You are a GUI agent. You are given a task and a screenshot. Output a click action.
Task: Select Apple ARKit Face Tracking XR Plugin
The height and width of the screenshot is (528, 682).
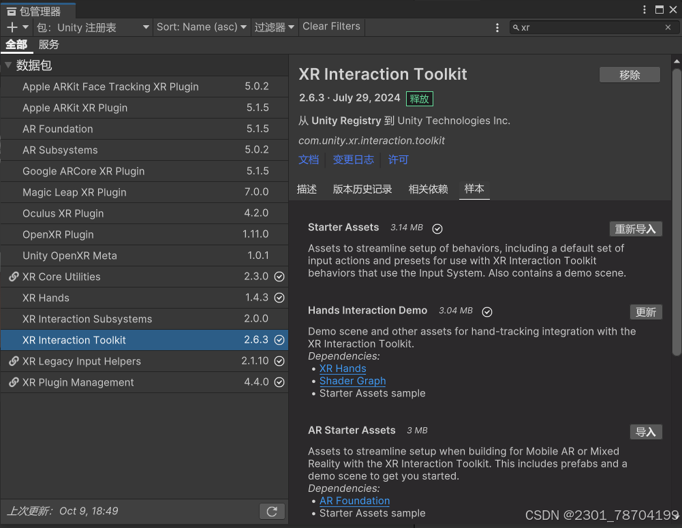(x=144, y=87)
